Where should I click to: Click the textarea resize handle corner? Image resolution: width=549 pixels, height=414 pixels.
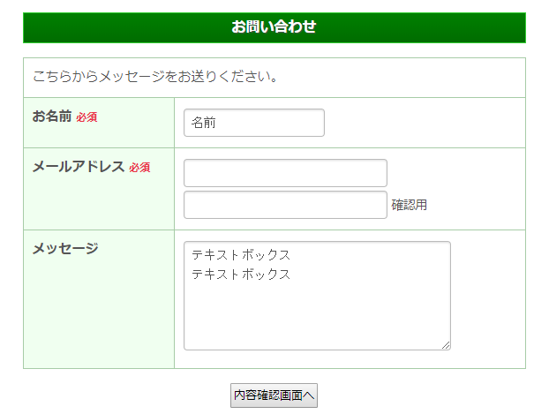tap(446, 345)
